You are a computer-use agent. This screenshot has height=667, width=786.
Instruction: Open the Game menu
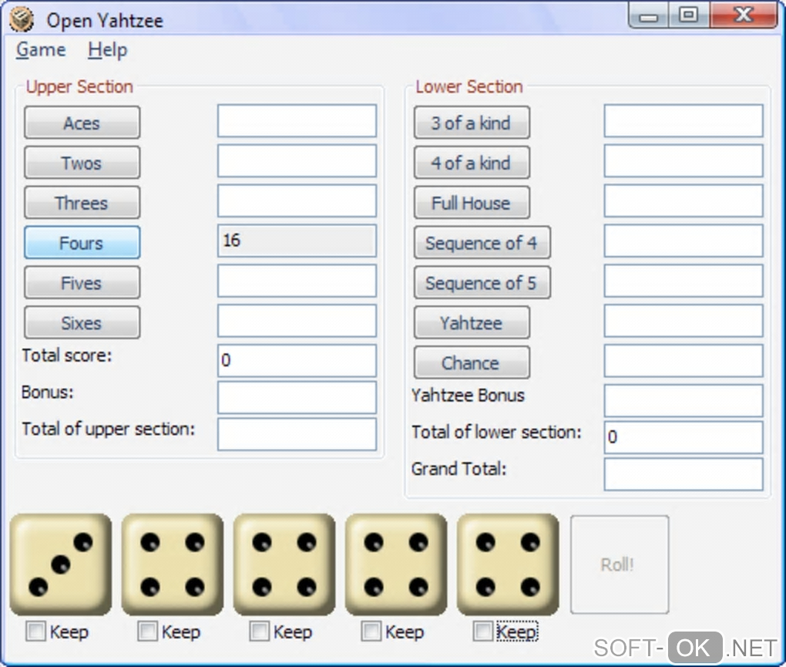click(41, 49)
